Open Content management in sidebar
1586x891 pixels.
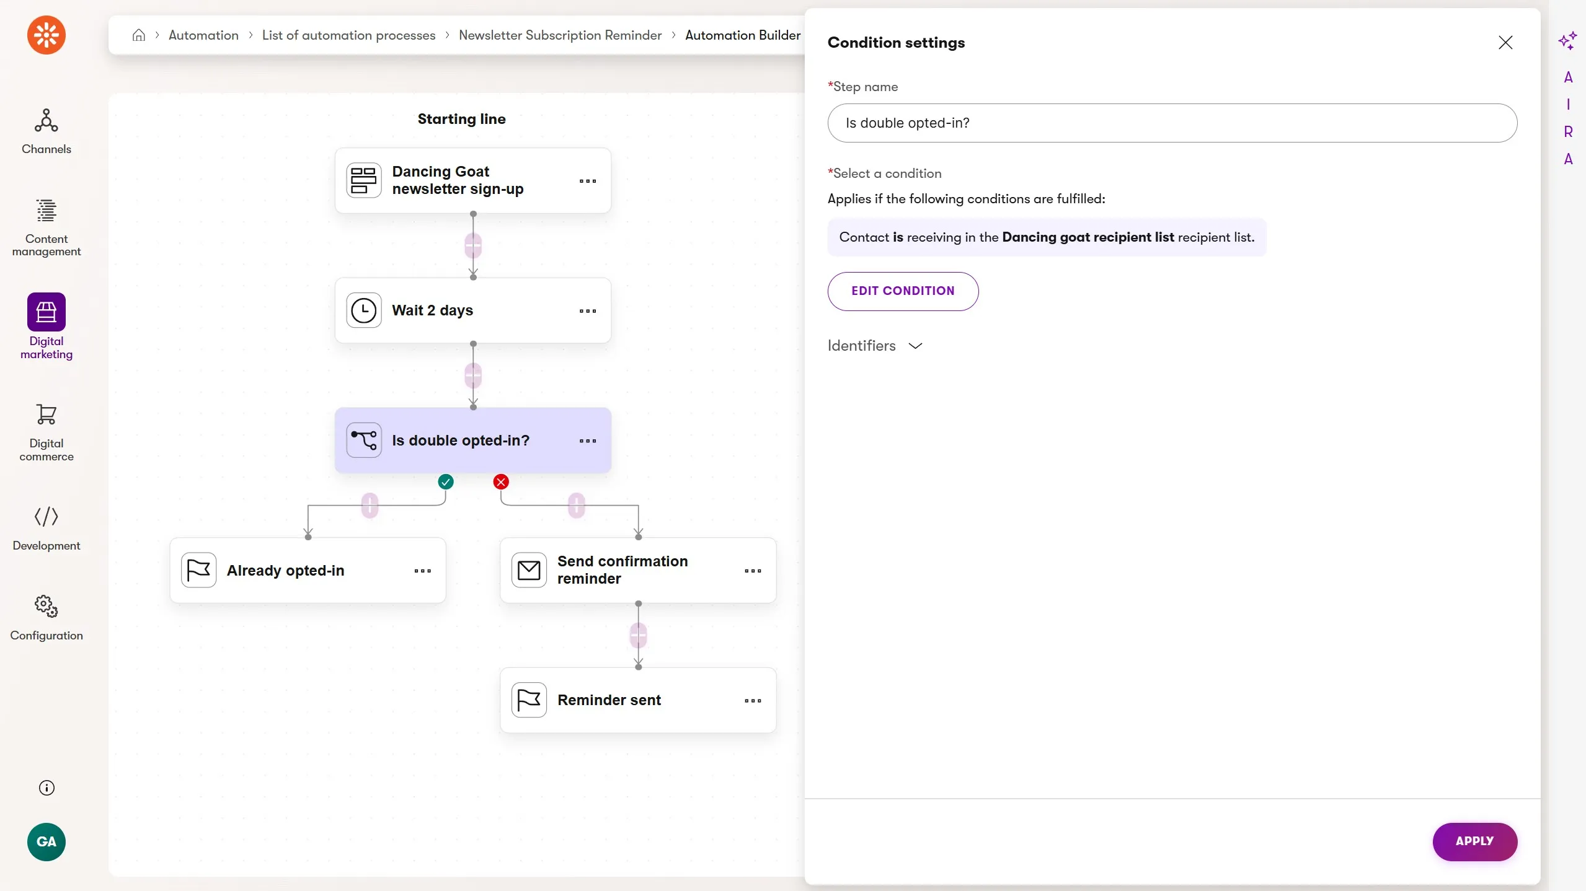[x=46, y=227]
